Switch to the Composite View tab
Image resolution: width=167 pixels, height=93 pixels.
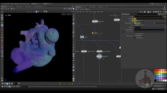pyautogui.click(x=19, y=6)
